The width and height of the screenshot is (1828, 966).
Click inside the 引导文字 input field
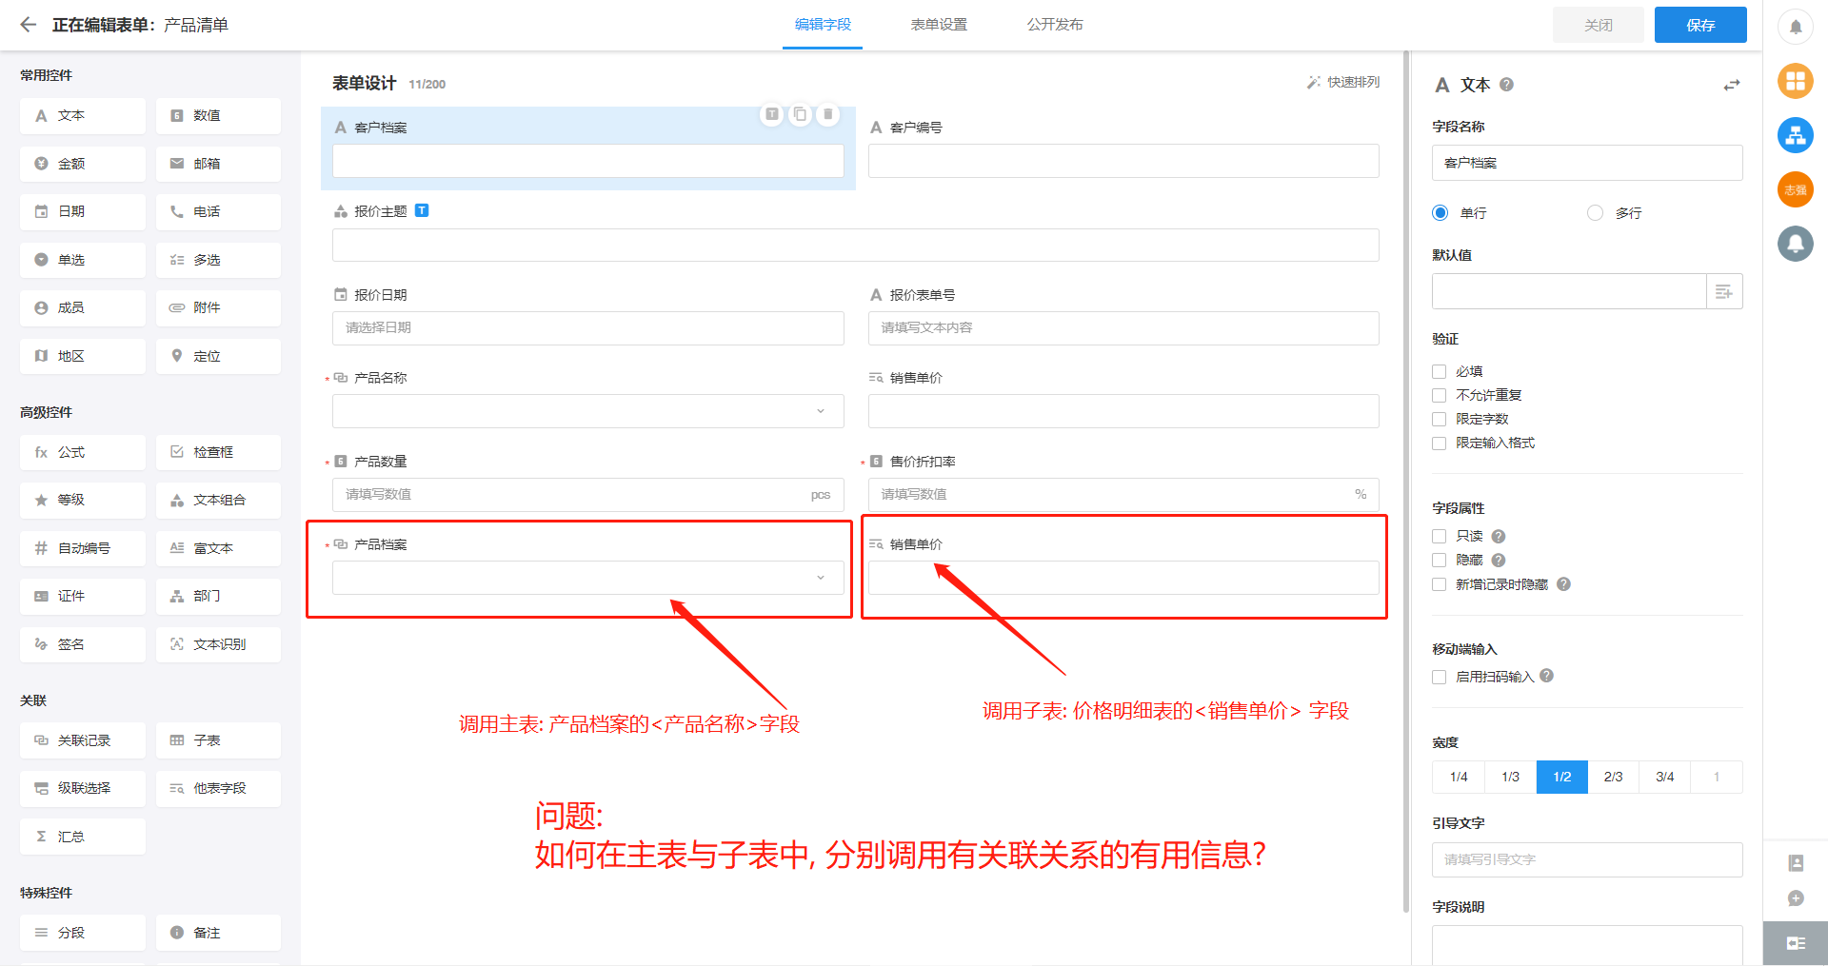tap(1585, 859)
